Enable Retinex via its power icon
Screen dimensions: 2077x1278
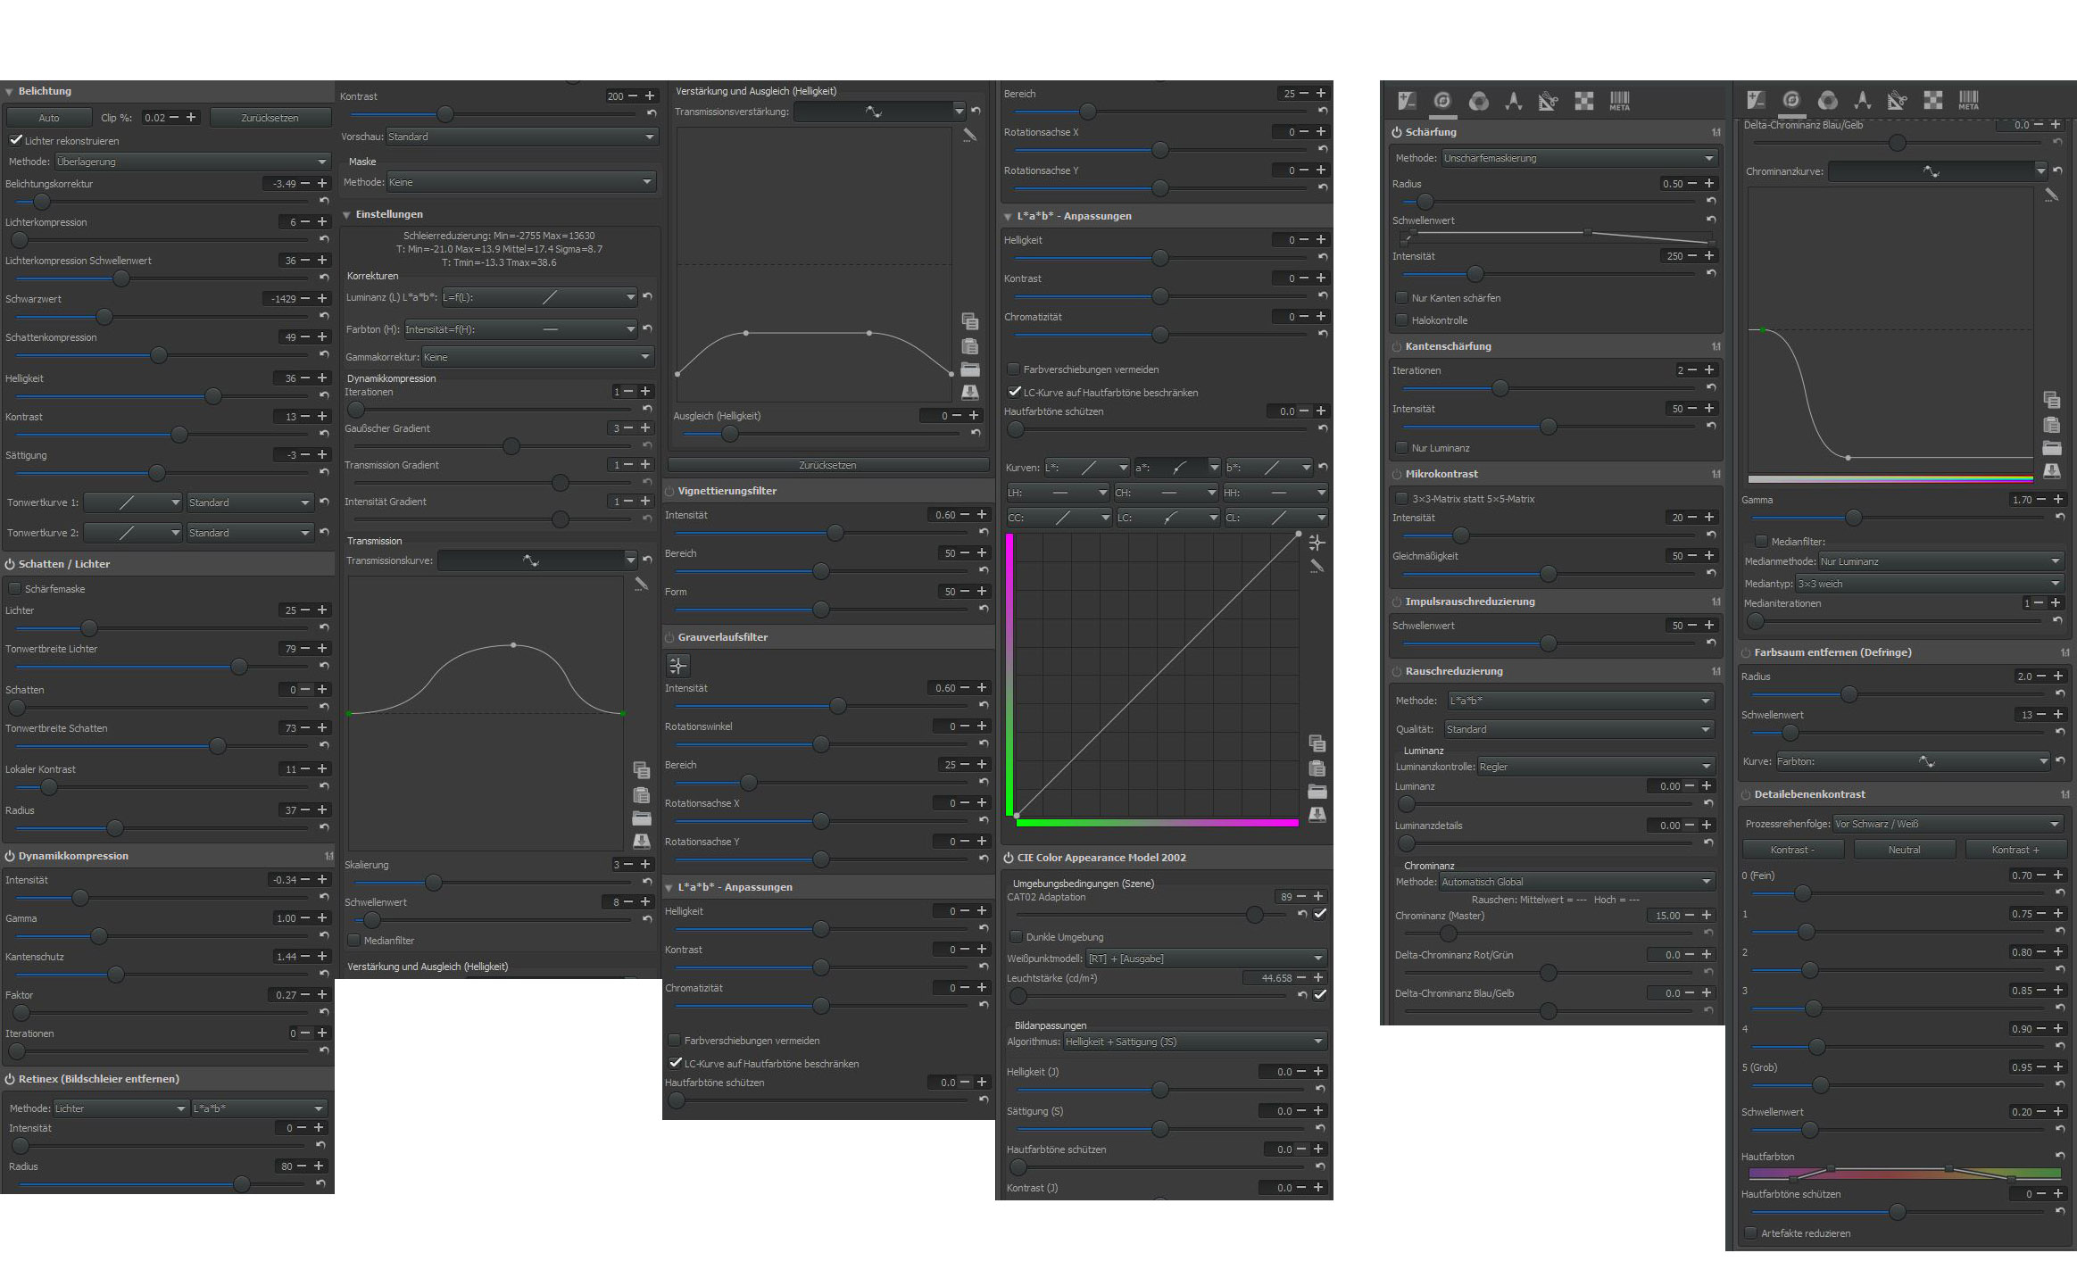pyautogui.click(x=10, y=1079)
